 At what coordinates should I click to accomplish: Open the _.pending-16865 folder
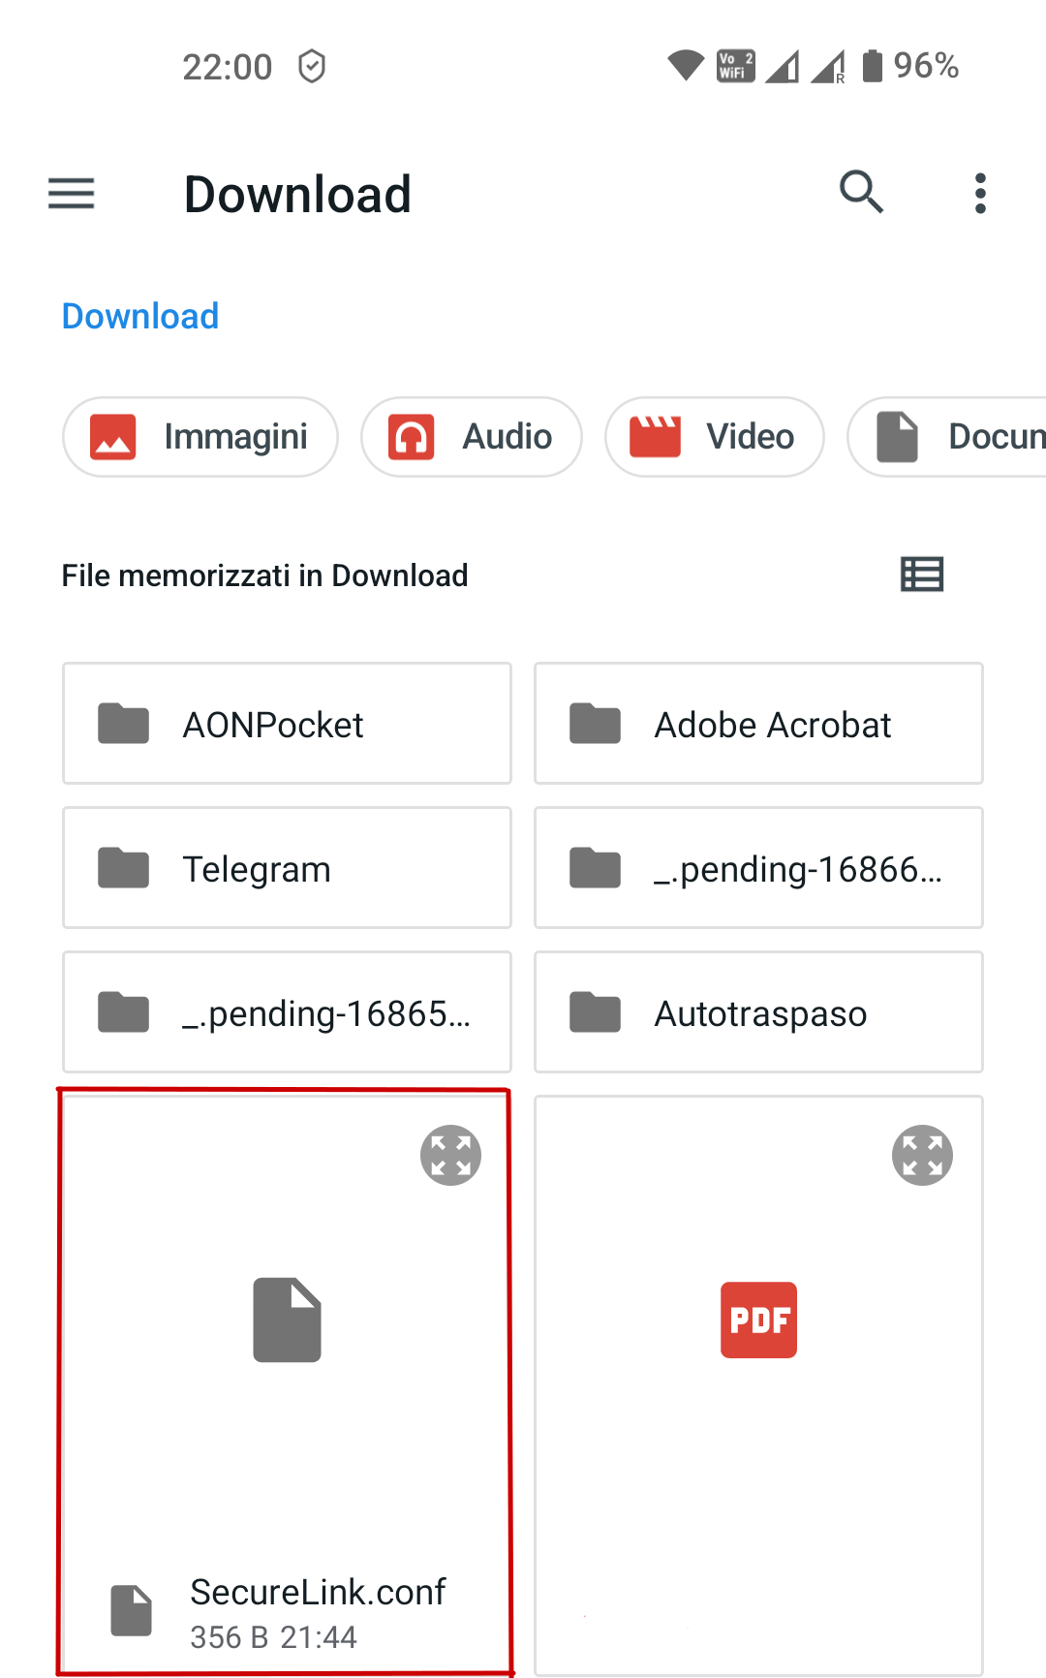pos(287,1012)
